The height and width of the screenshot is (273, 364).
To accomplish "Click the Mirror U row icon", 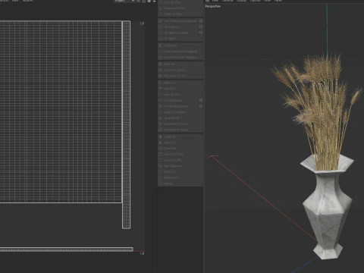I will [x=160, y=83].
